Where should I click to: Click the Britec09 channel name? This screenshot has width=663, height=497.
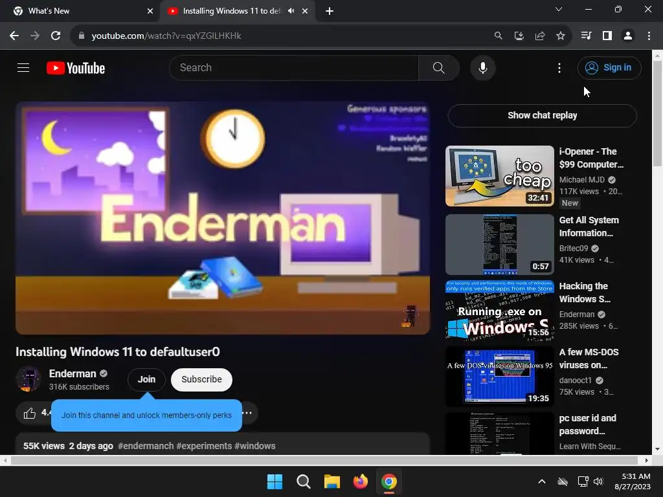pos(574,248)
